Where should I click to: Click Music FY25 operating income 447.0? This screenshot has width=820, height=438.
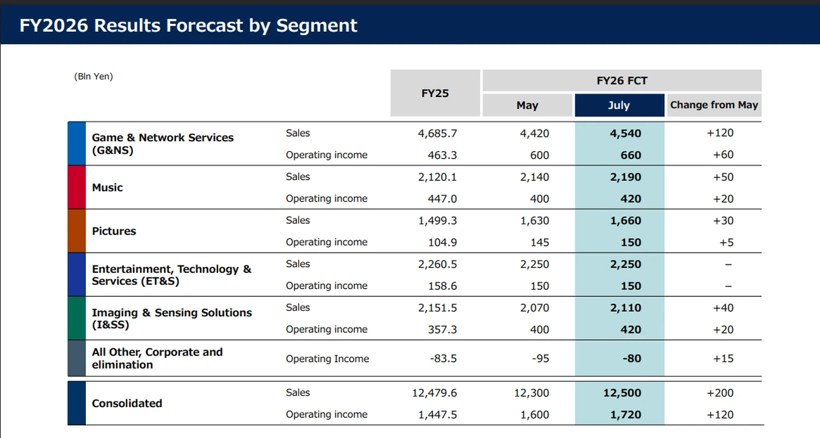pyautogui.click(x=442, y=199)
